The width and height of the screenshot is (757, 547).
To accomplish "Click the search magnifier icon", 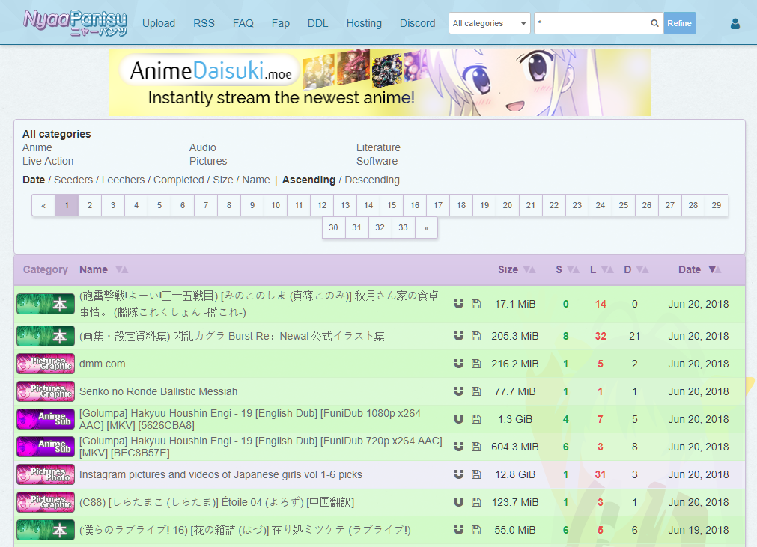I will coord(654,23).
